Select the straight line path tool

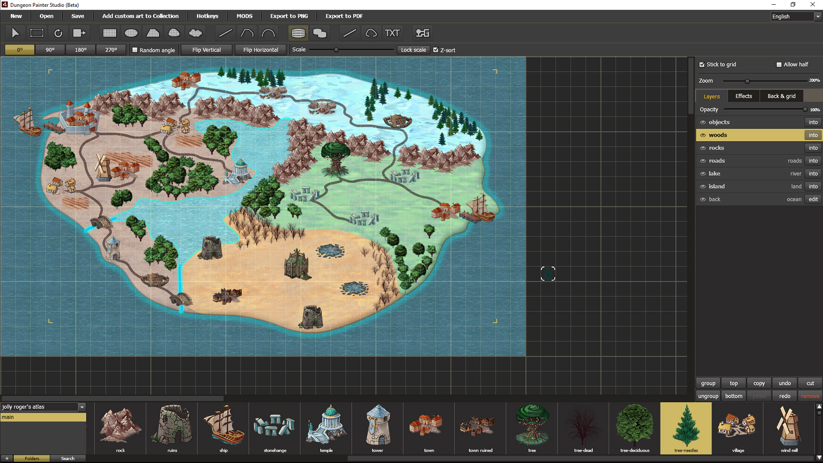225,33
